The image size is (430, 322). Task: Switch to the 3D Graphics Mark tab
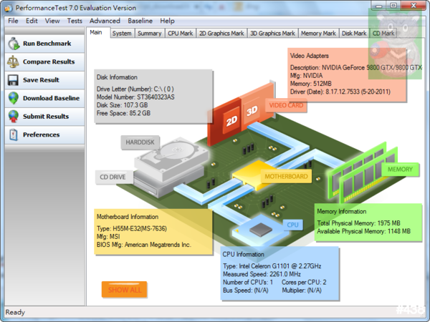272,33
